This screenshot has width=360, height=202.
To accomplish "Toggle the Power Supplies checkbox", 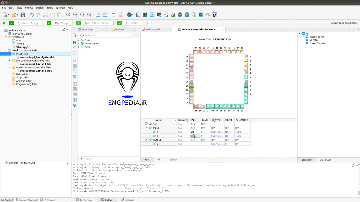I will 307,43.
